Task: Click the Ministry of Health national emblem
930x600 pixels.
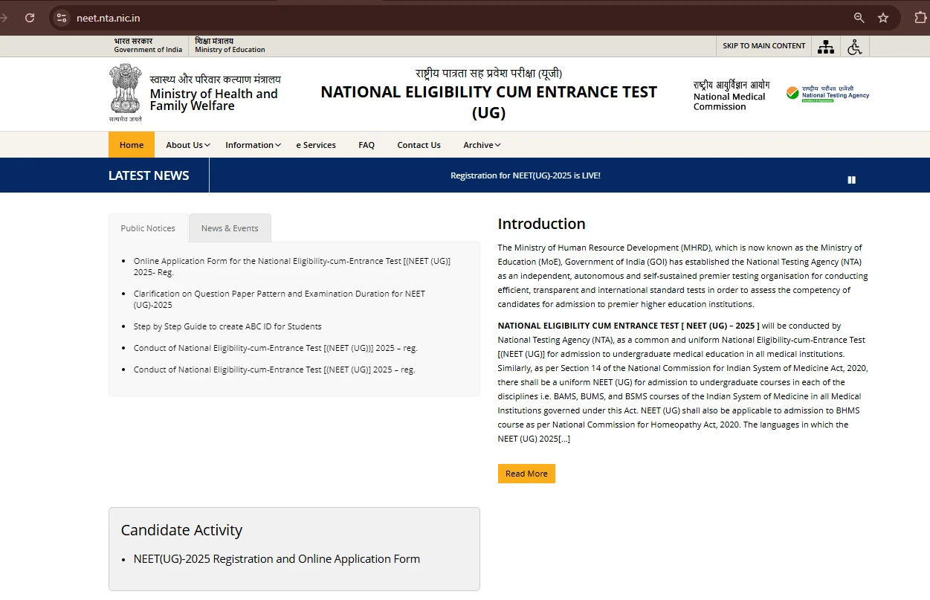Action: 125,90
